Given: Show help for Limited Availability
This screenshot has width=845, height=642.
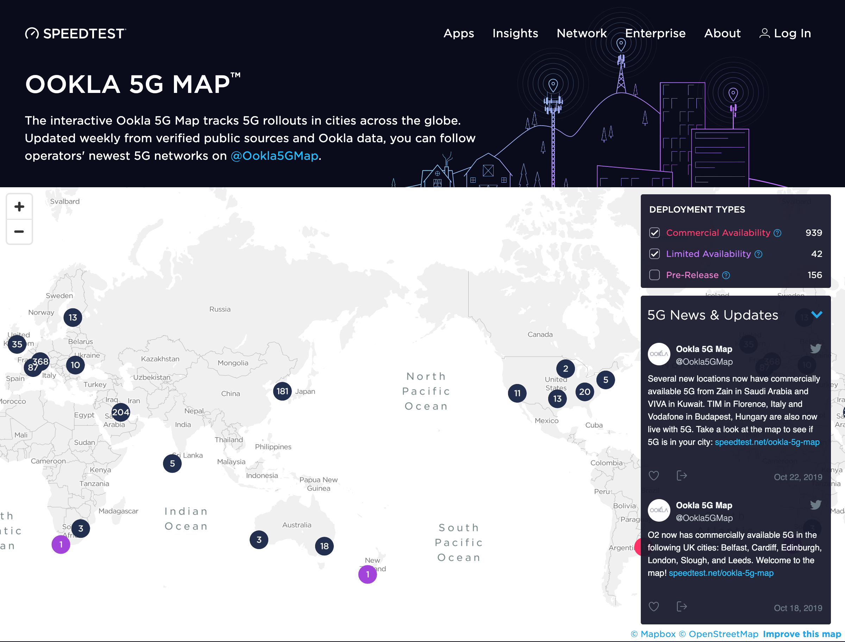Looking at the screenshot, I should [x=759, y=254].
